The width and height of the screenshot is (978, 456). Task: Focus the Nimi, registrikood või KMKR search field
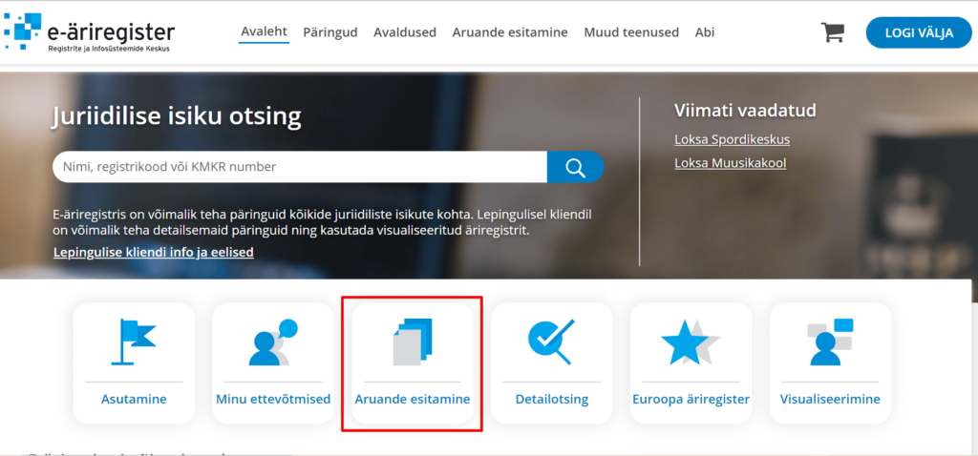[300, 167]
